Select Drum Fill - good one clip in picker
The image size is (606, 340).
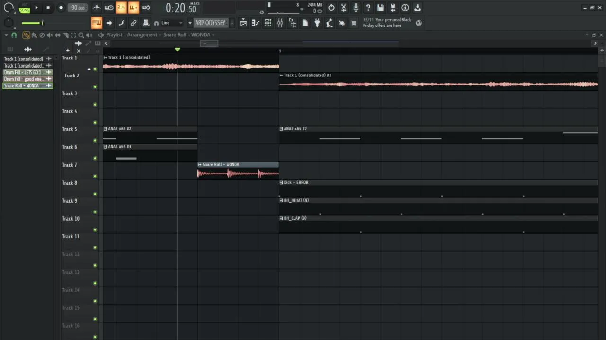tap(27, 79)
